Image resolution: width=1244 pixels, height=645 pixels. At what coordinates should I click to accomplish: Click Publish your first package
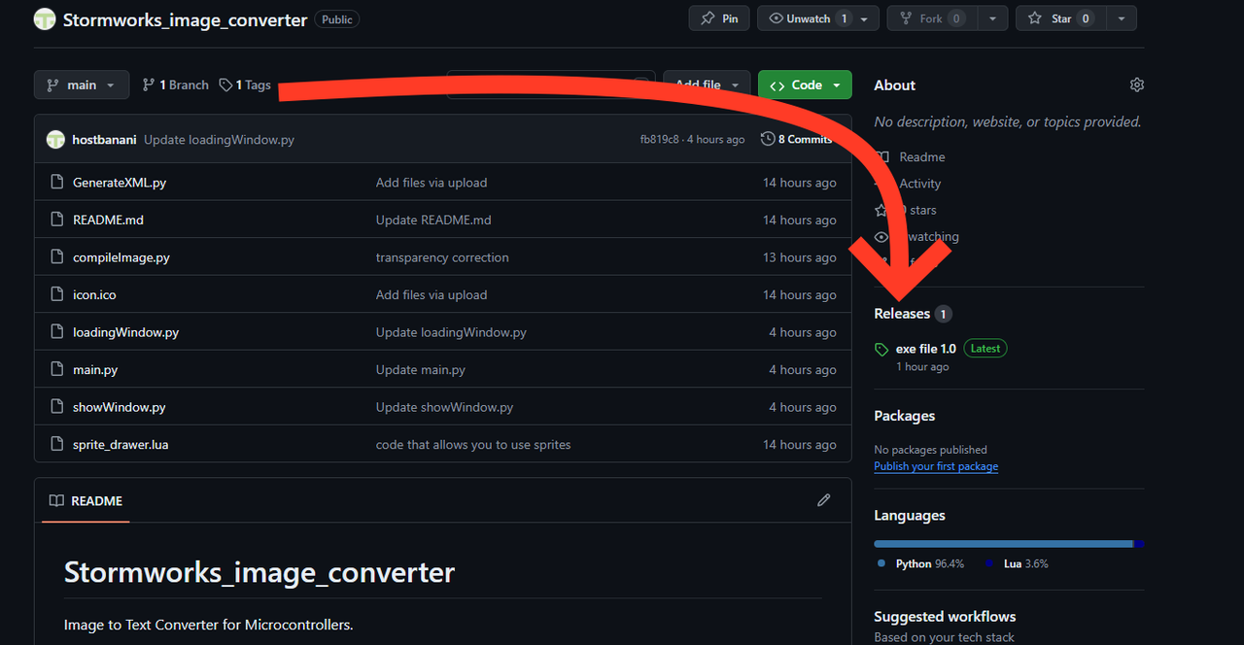936,466
